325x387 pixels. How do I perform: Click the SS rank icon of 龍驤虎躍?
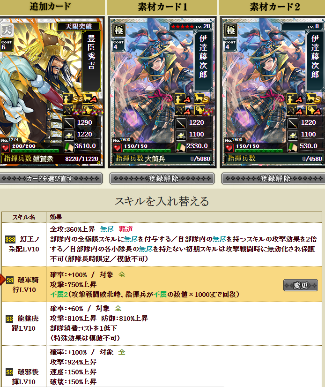(x=9, y=319)
